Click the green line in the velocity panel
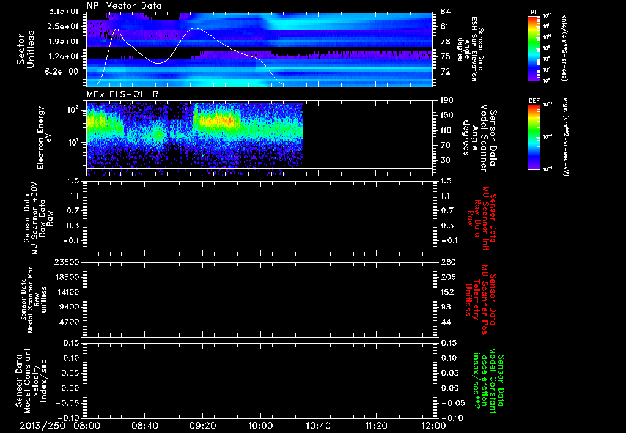Image resolution: width=626 pixels, height=433 pixels. 259,388
